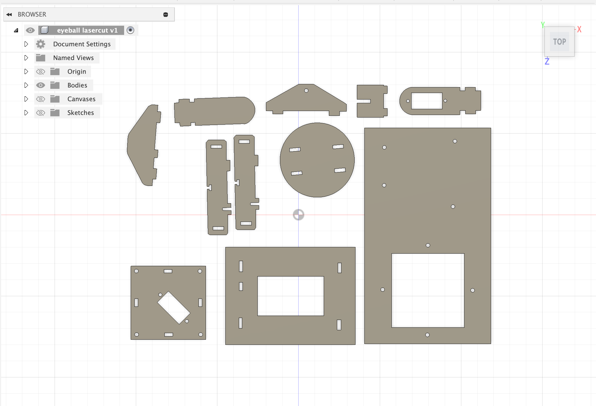
Task: Expand the Named Views entry
Action: tap(26, 57)
